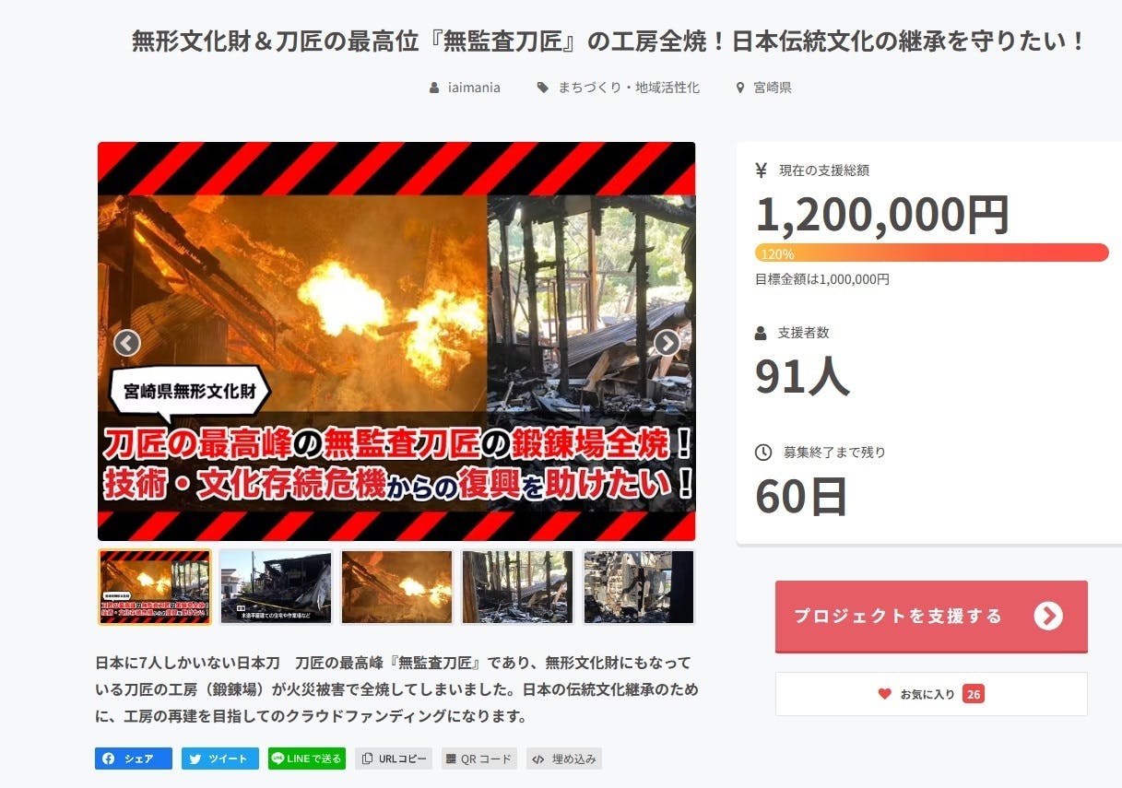Click the 120% funding progress bar

coord(931,253)
